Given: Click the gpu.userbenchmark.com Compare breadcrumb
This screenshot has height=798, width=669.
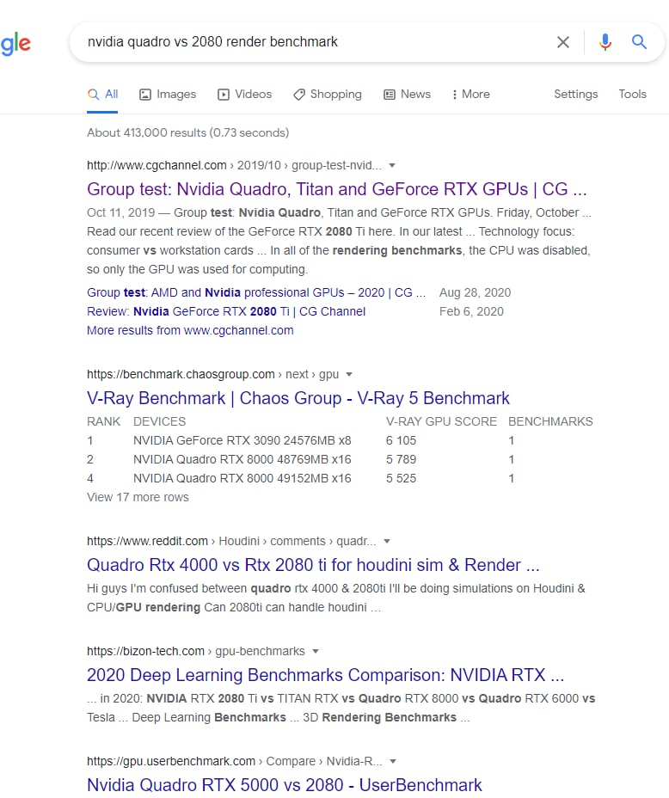Looking at the screenshot, I should click(x=235, y=761).
